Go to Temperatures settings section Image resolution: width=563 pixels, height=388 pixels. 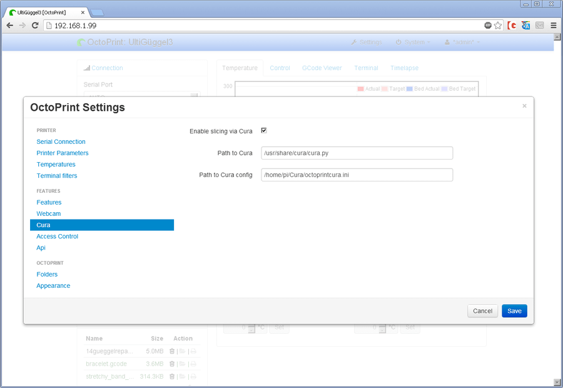click(x=56, y=164)
